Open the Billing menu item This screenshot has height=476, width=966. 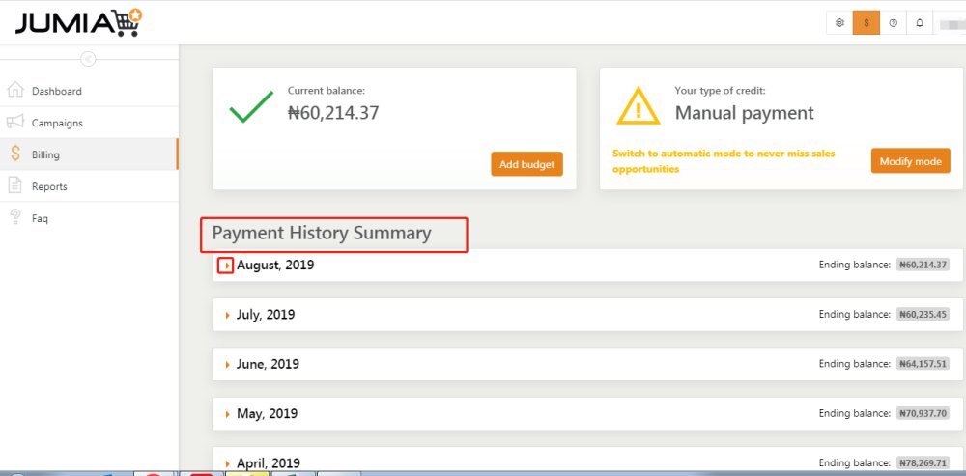(89, 154)
